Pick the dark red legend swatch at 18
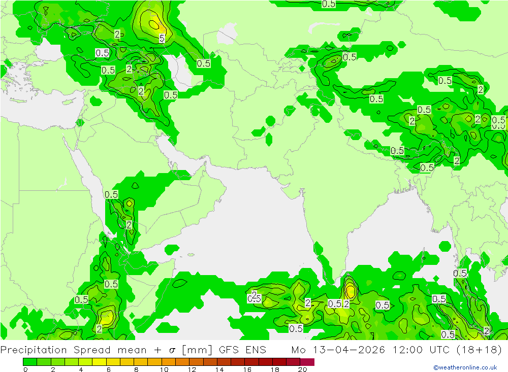508x372 pixels. tap(279, 362)
